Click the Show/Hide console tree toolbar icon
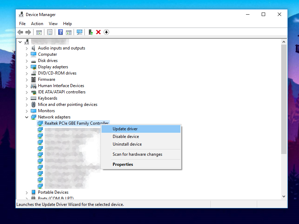 pos(39,32)
